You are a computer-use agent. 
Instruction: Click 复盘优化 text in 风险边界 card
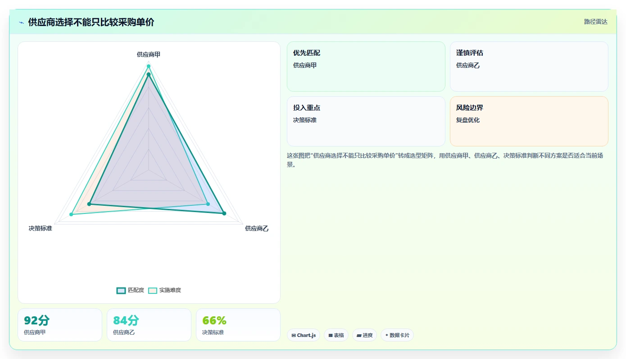tap(468, 120)
